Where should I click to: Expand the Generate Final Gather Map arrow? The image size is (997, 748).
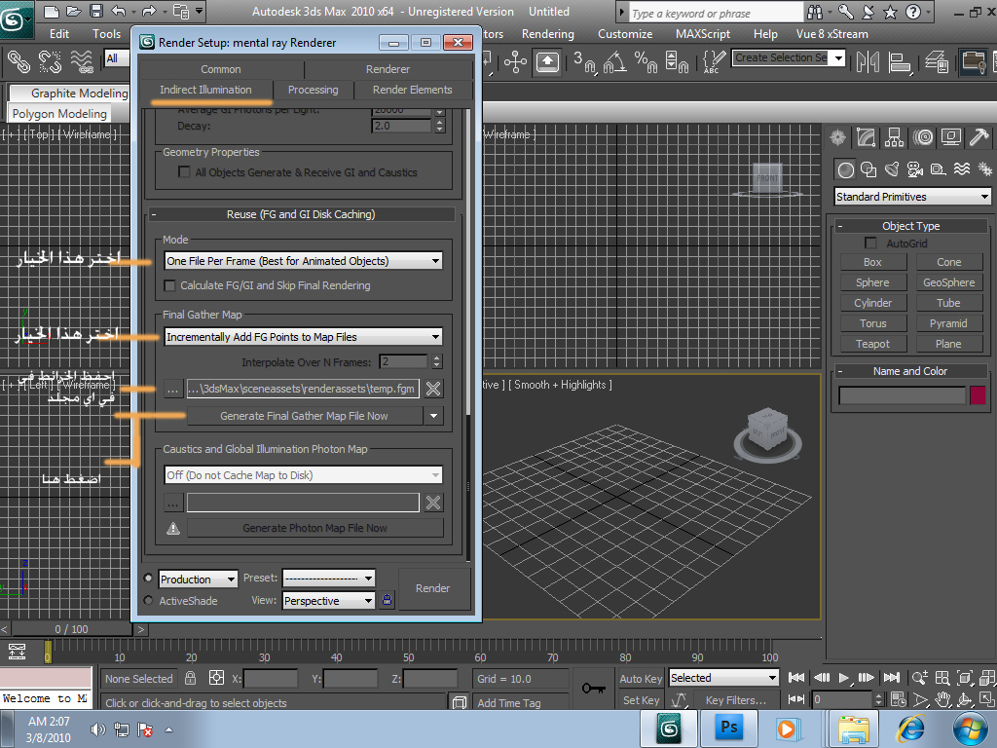433,416
